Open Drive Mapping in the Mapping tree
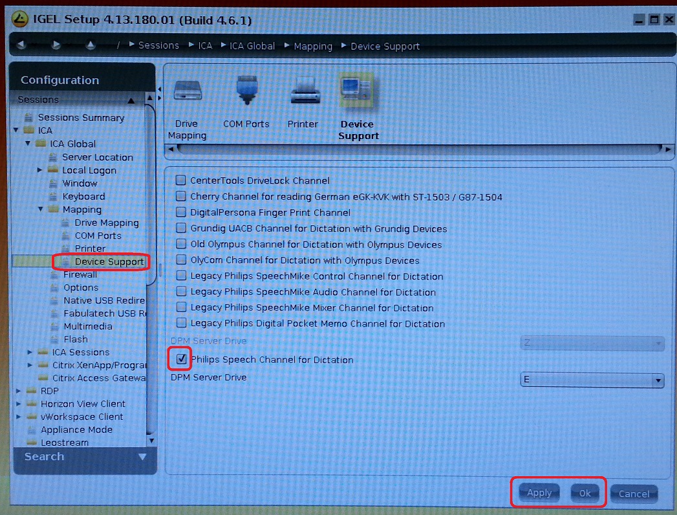This screenshot has width=677, height=515. coord(107,223)
